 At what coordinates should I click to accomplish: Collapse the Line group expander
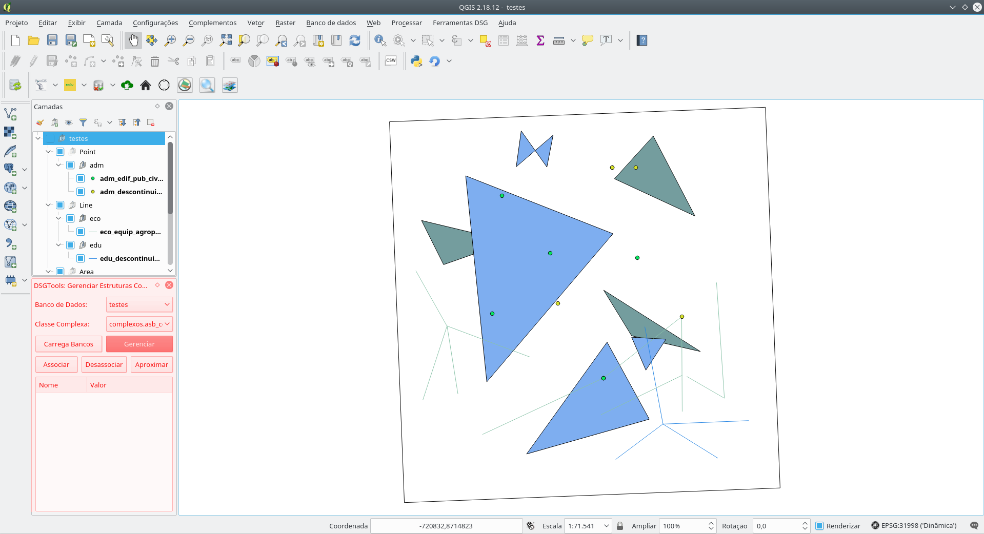click(x=48, y=205)
